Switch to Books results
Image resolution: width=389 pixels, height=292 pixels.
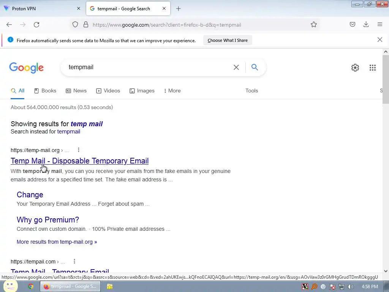pos(45,91)
